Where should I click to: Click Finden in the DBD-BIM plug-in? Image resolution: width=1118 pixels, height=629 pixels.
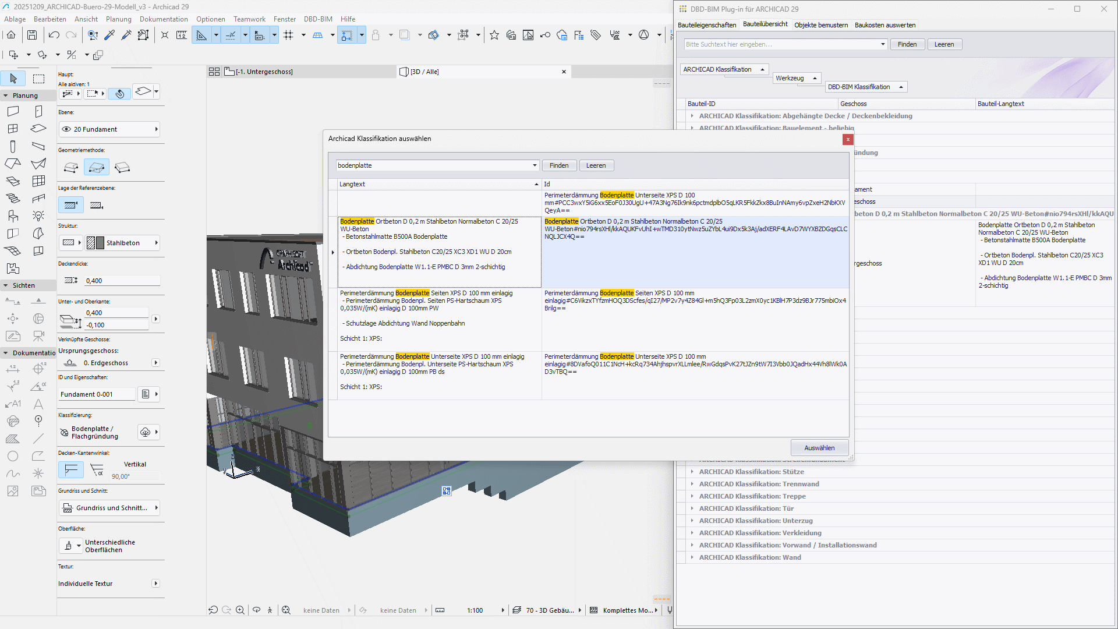tap(907, 44)
